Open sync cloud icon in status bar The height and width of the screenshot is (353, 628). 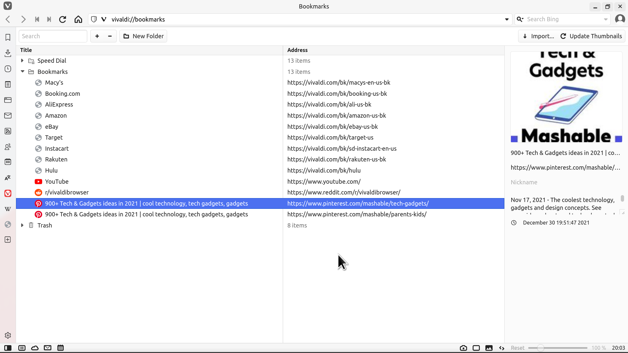point(35,348)
